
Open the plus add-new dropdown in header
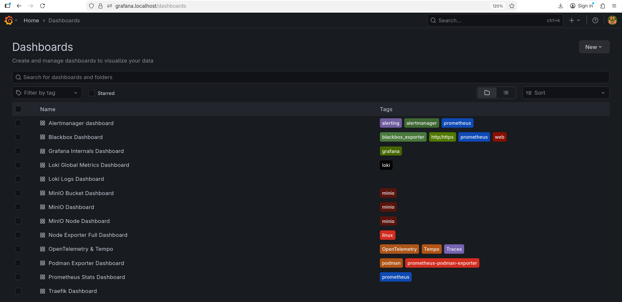[x=575, y=20]
